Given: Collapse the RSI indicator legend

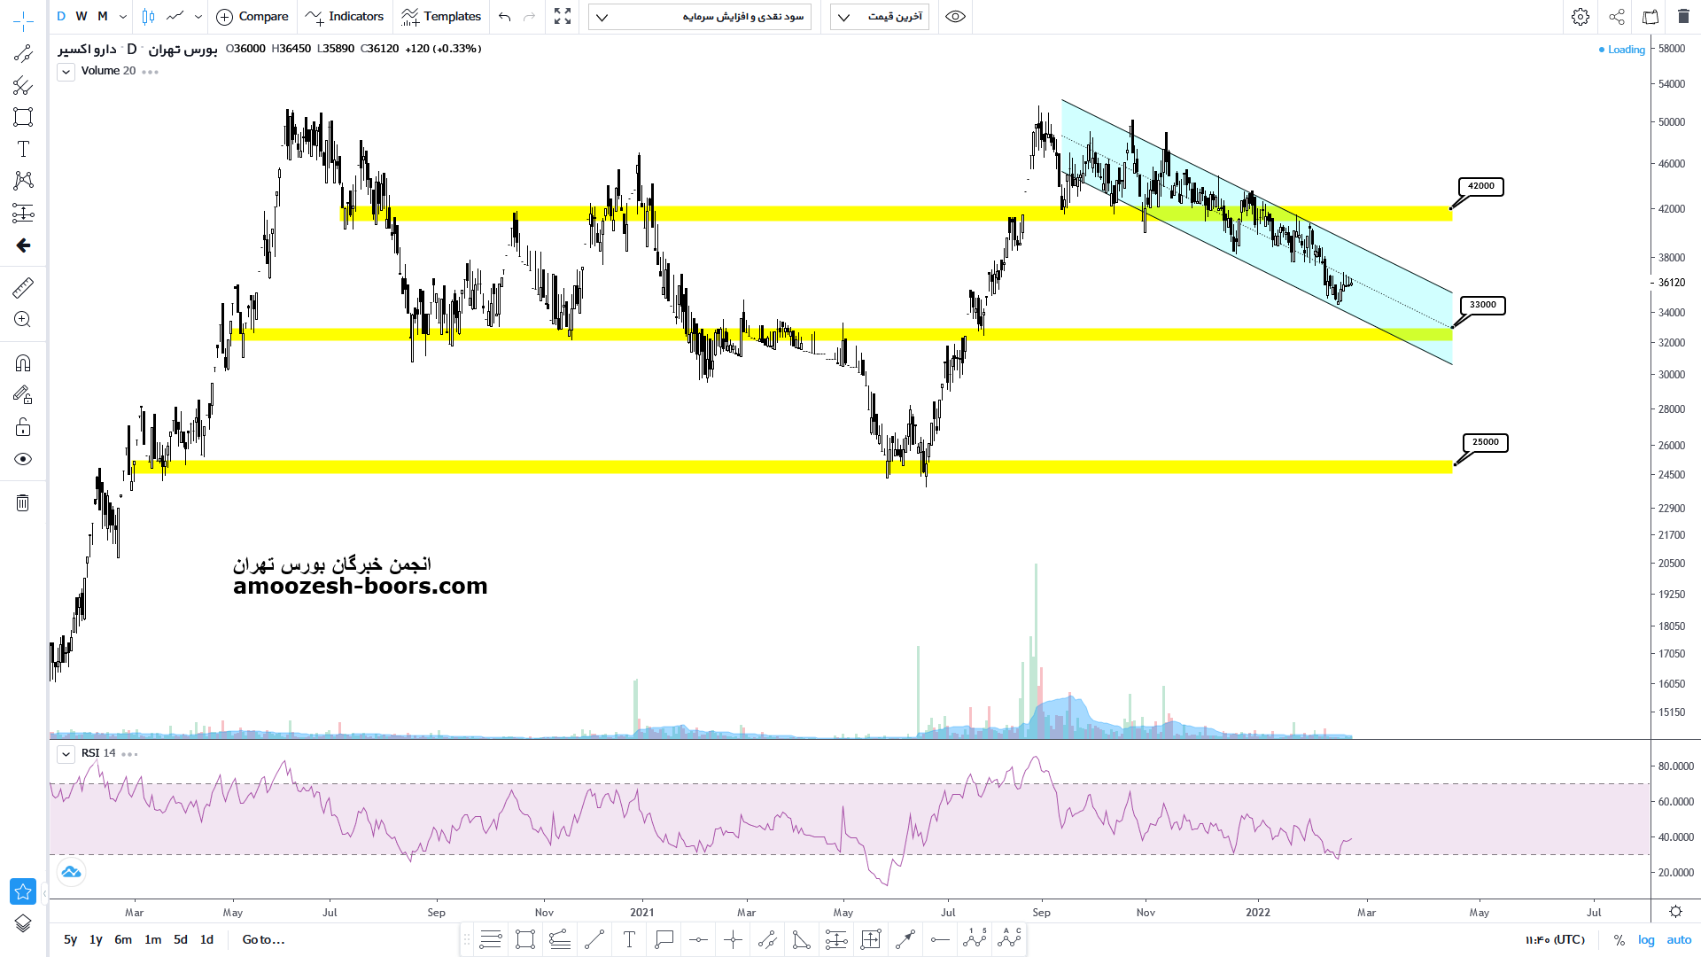Looking at the screenshot, I should click(x=66, y=754).
